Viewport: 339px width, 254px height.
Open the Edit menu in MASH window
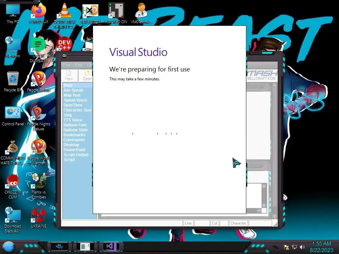[x=78, y=65]
